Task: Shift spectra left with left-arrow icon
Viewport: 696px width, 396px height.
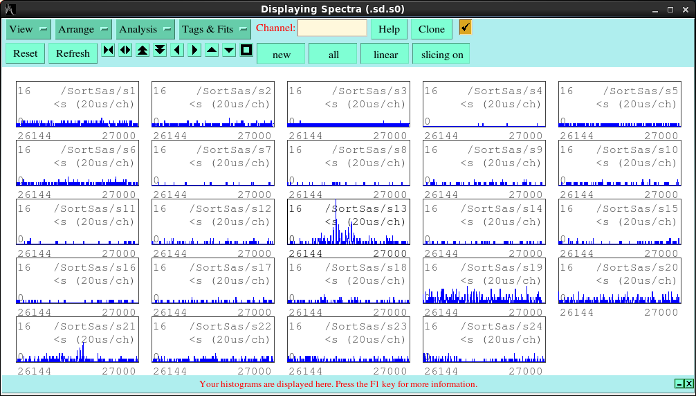Action: tap(177, 50)
